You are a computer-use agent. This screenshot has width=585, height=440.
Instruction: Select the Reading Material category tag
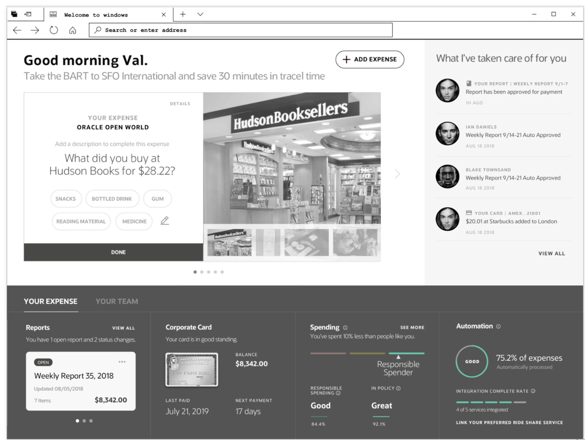pos(81,221)
